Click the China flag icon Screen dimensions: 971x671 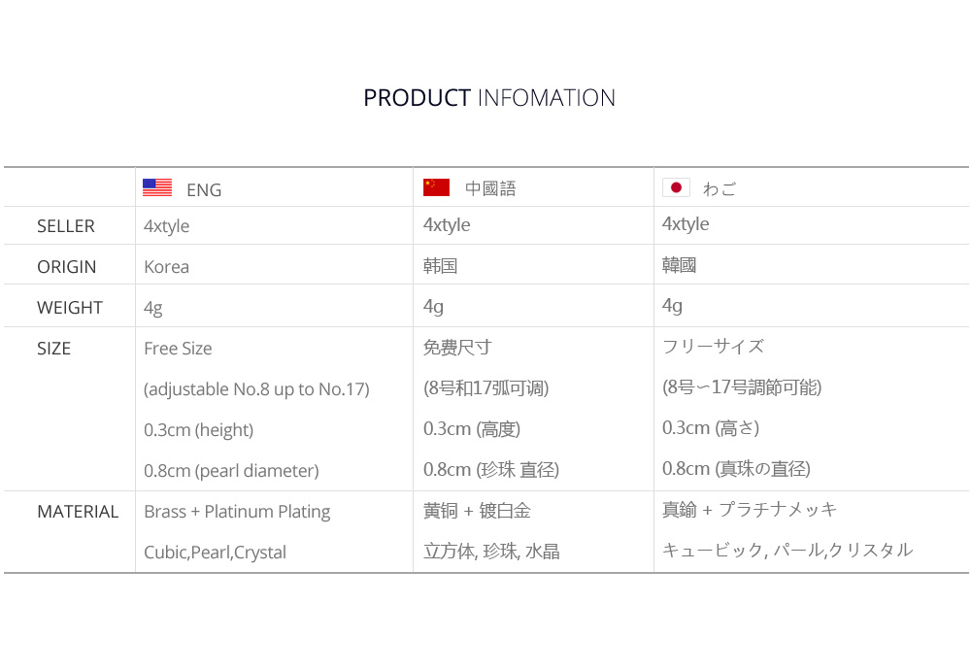437,187
